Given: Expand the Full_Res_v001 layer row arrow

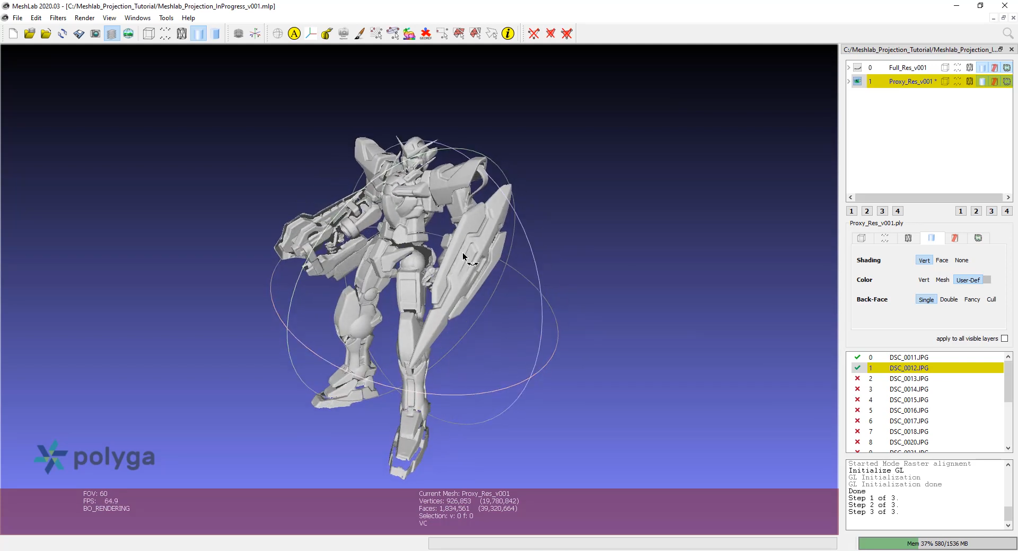Looking at the screenshot, I should point(849,67).
